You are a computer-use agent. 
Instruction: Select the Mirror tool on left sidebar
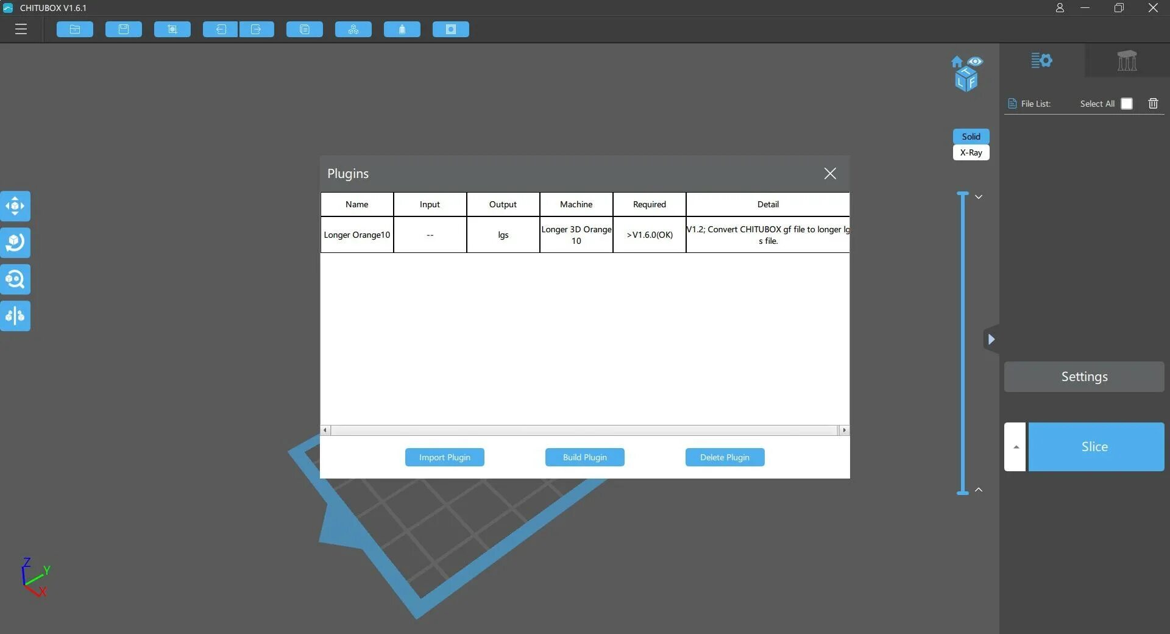click(x=15, y=316)
